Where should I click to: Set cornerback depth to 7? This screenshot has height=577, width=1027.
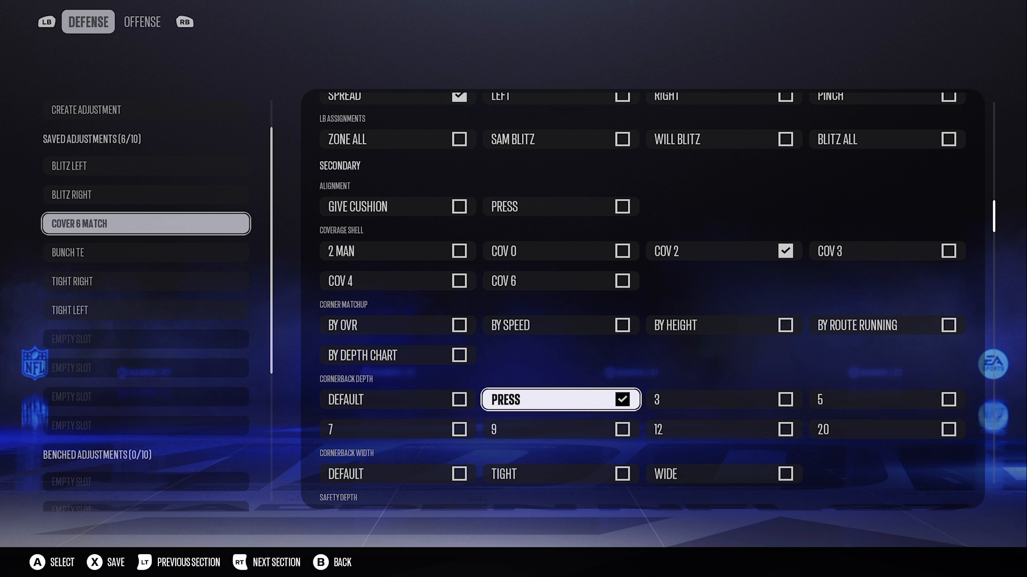(x=397, y=430)
